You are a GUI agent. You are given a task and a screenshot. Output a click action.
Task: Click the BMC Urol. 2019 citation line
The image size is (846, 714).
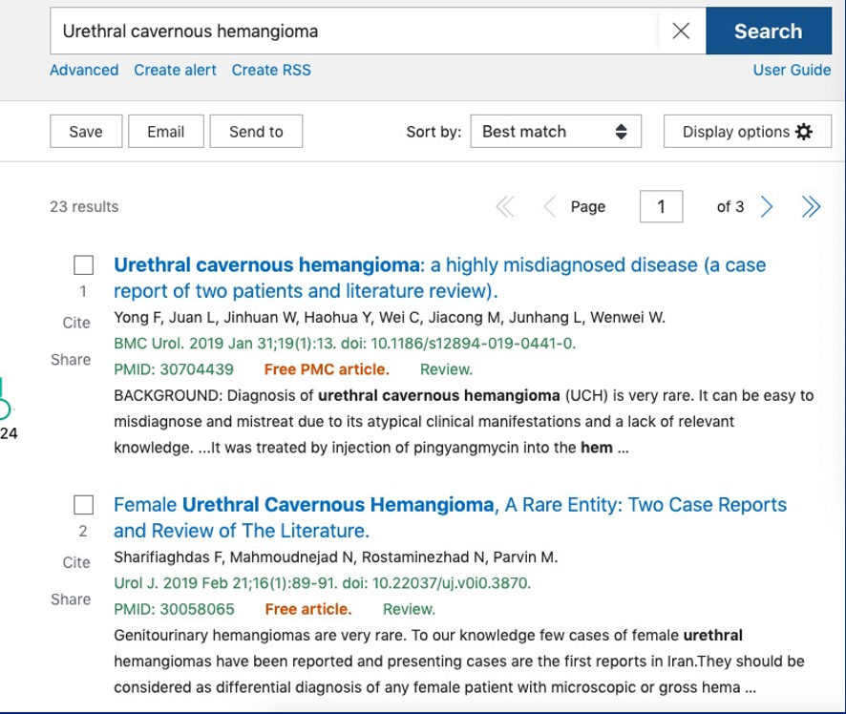tap(345, 344)
